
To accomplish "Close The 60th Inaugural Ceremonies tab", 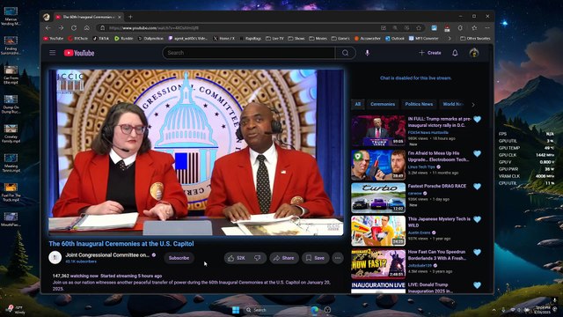I will 120,17.
